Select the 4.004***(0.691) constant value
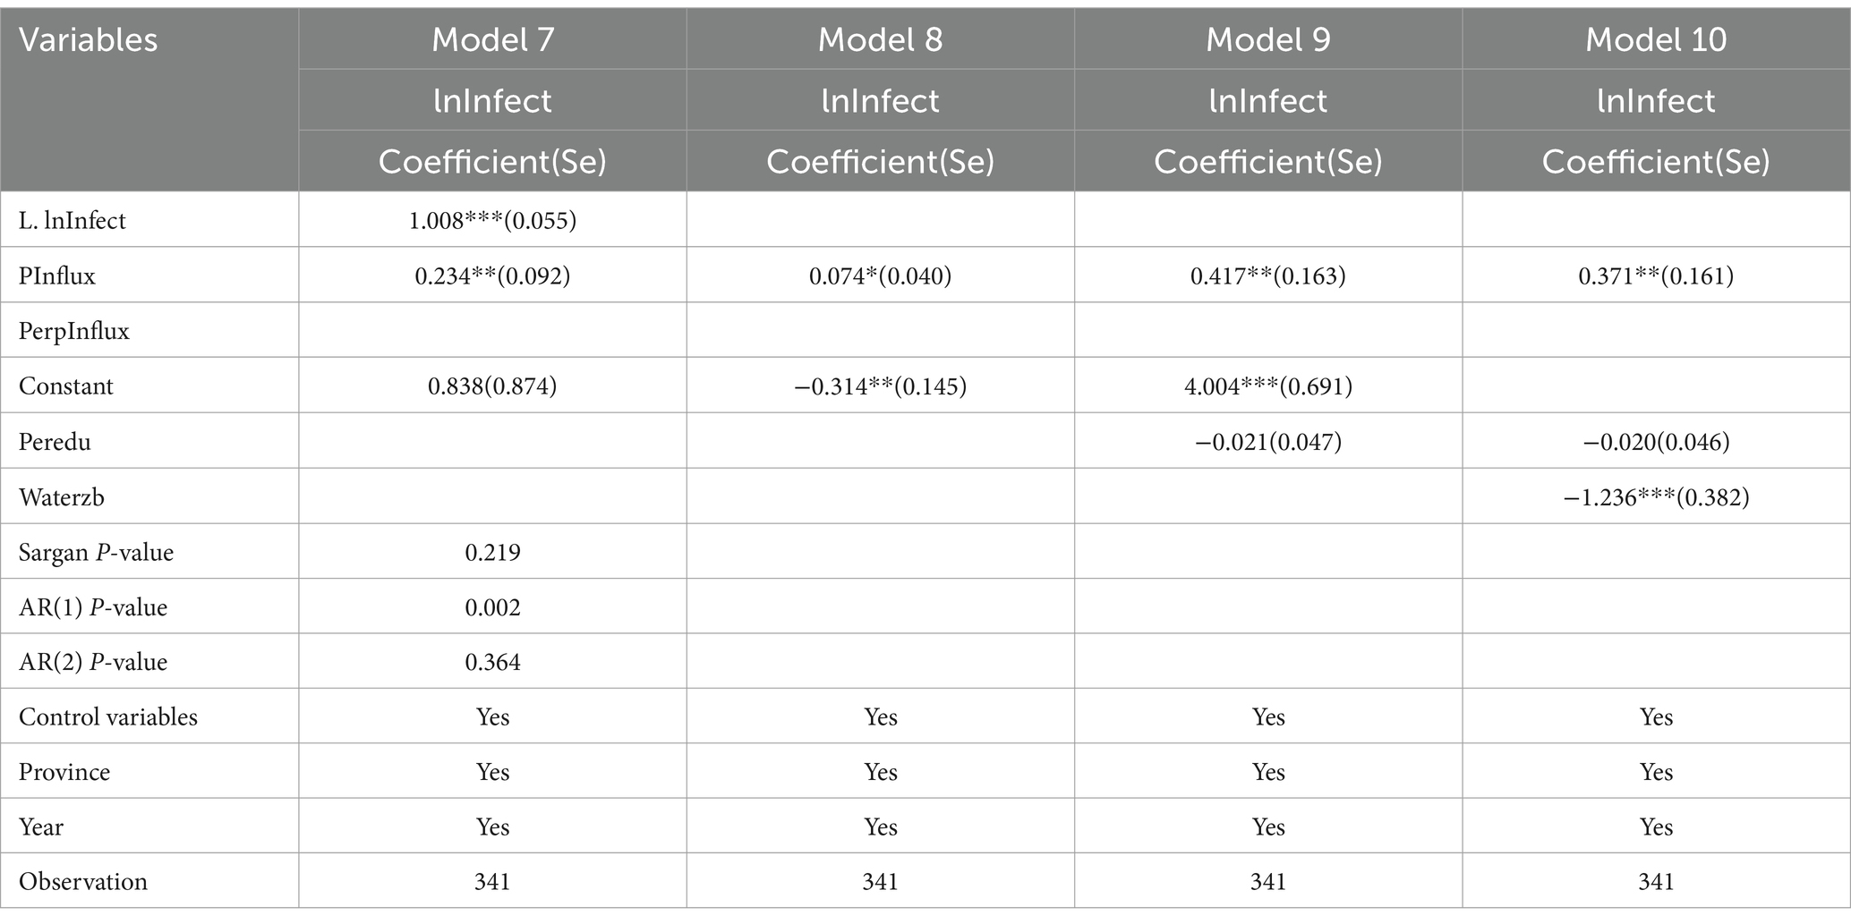Image resolution: width=1851 pixels, height=924 pixels. (x=1267, y=386)
